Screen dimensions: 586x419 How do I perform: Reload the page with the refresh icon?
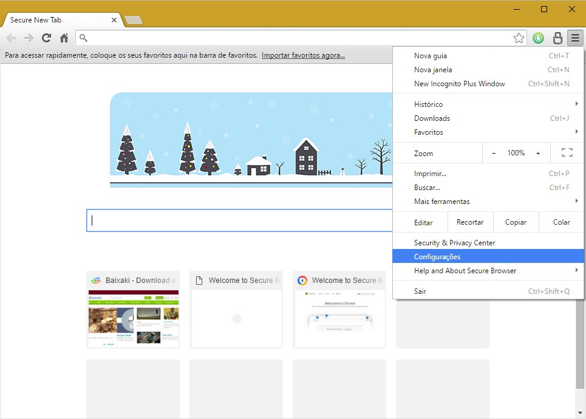[46, 38]
